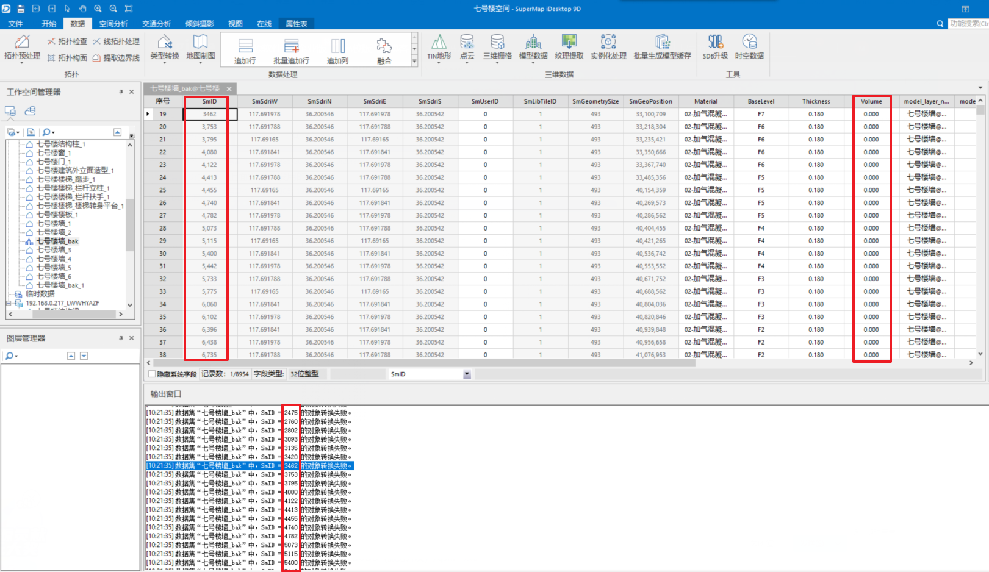This screenshot has height=572, width=989.
Task: Switch to 倾斜摄影 ribbon tab
Action: pyautogui.click(x=200, y=24)
